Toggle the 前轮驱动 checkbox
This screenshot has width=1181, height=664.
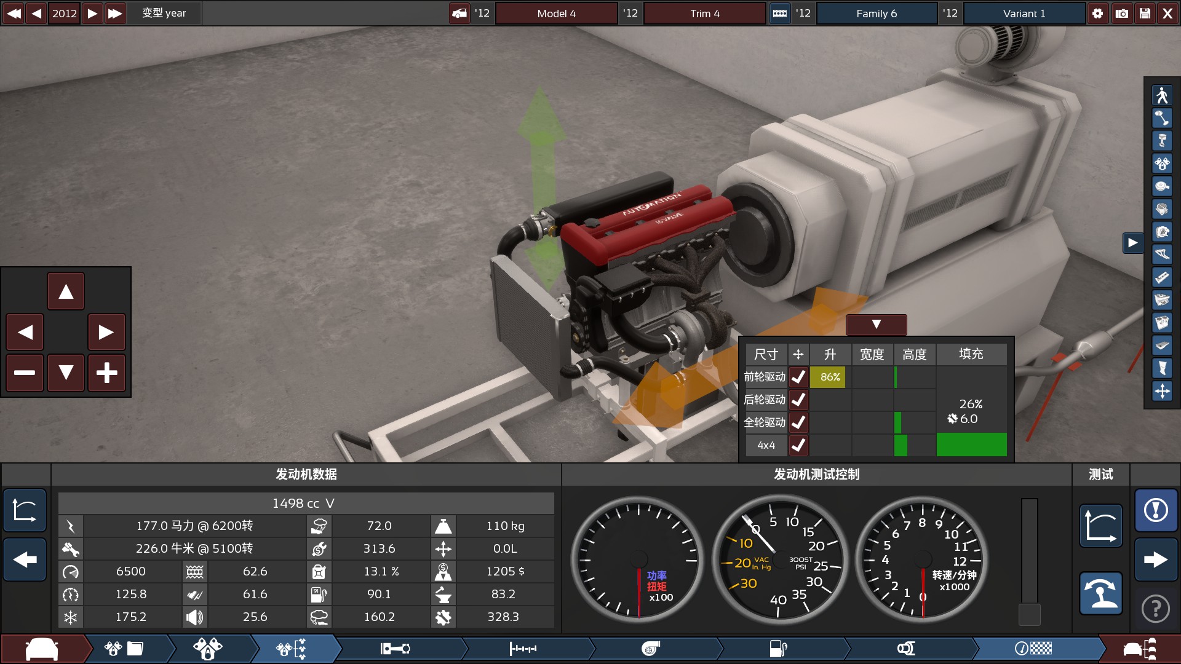(x=798, y=377)
